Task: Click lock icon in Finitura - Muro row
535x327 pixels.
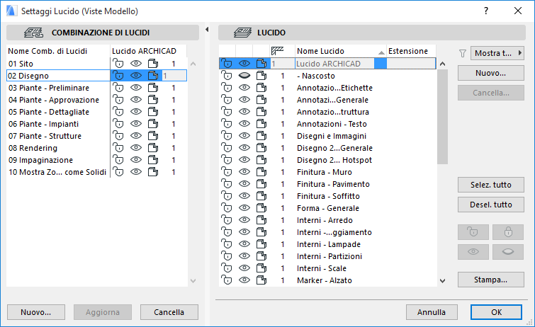Action: pyautogui.click(x=227, y=172)
